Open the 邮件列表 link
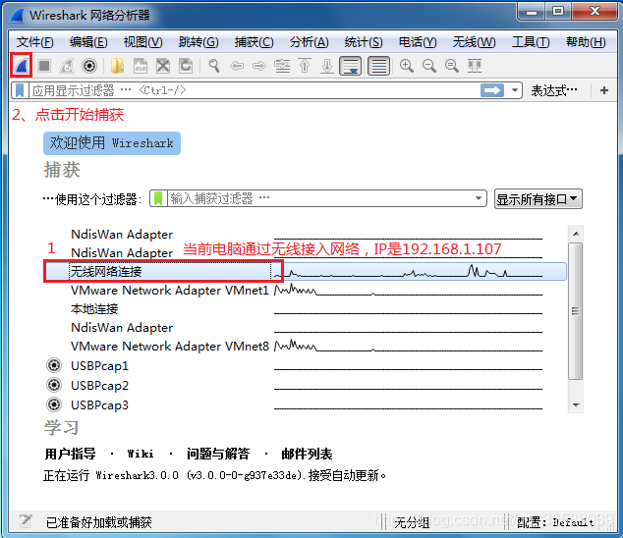 (307, 454)
